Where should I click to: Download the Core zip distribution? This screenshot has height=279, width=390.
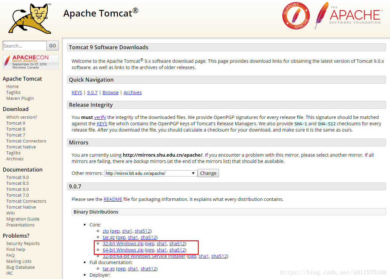pos(106,231)
